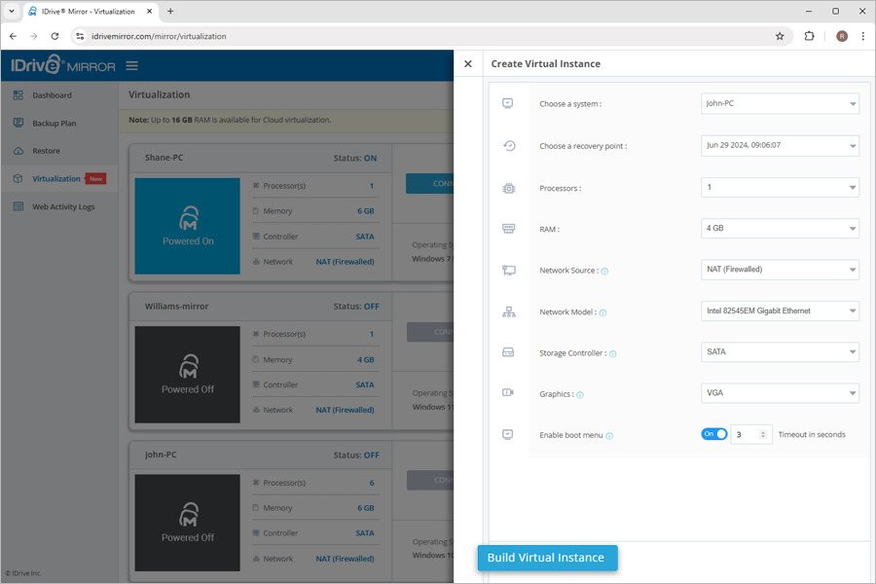Image resolution: width=876 pixels, height=584 pixels.
Task: Click the timeout stepper arrows
Action: coord(763,434)
